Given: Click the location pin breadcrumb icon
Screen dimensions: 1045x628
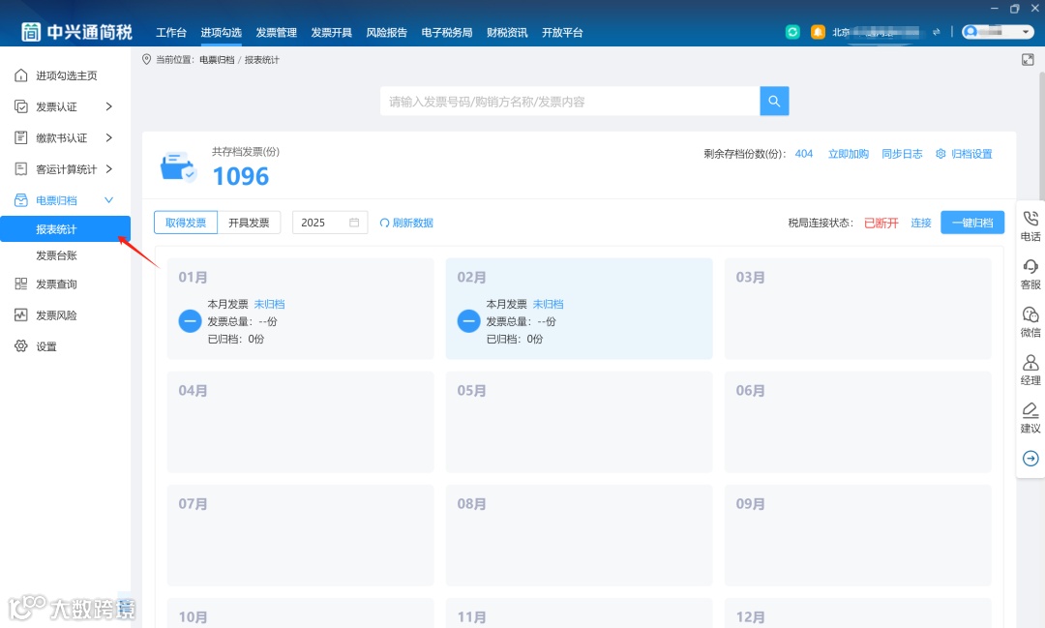Looking at the screenshot, I should [x=147, y=59].
